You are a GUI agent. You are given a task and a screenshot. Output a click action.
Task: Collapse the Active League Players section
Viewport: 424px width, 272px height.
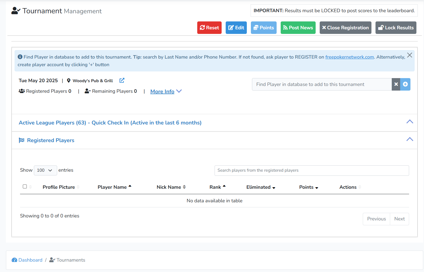(409, 122)
